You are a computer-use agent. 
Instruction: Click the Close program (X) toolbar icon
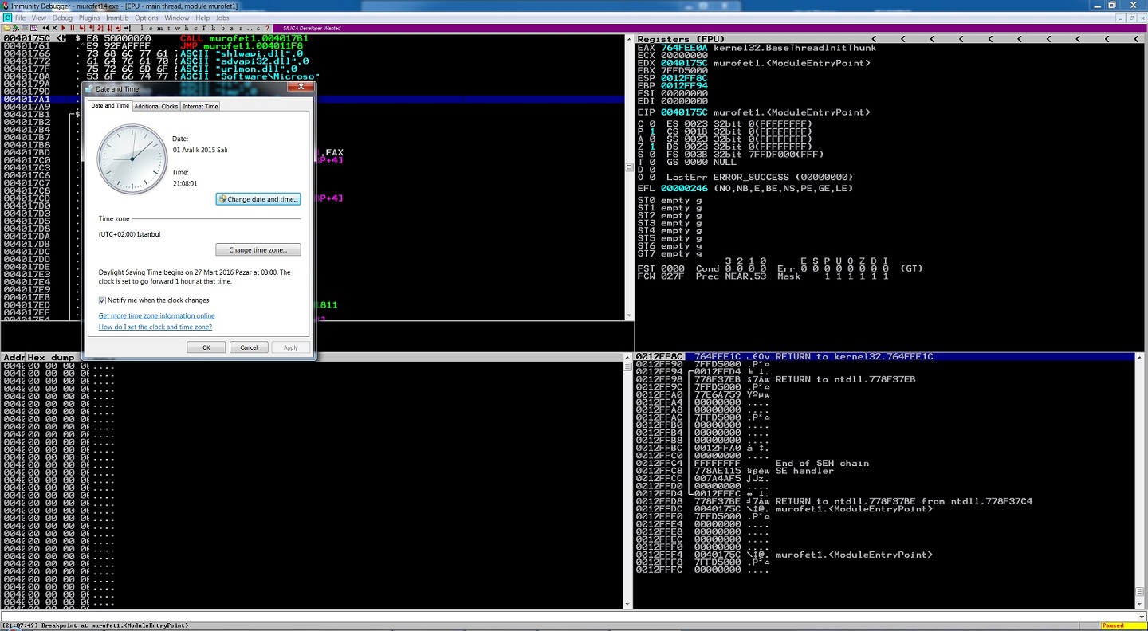click(x=54, y=28)
